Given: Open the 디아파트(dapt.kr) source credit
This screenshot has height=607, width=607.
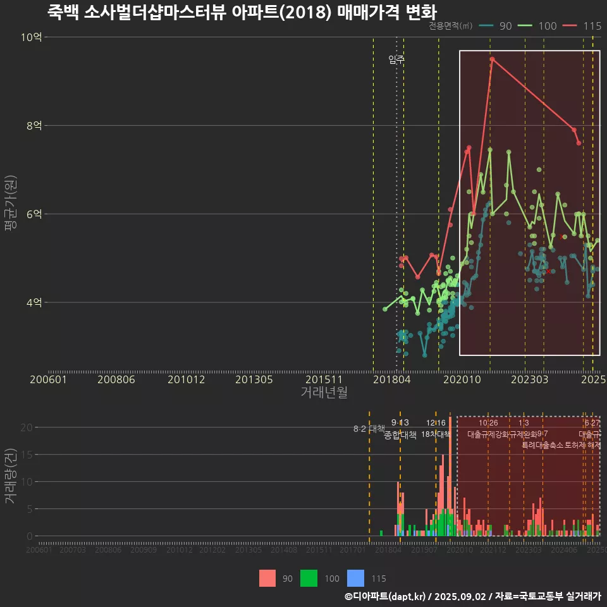Looking at the screenshot, I should click(385, 596).
